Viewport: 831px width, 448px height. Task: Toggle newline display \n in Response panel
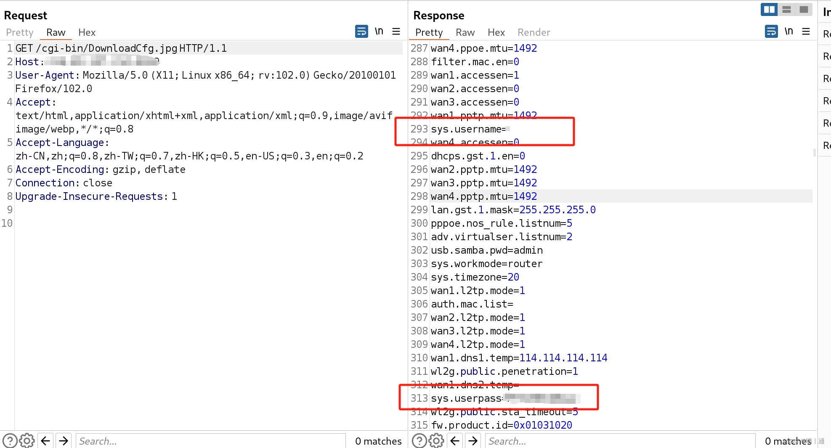789,32
